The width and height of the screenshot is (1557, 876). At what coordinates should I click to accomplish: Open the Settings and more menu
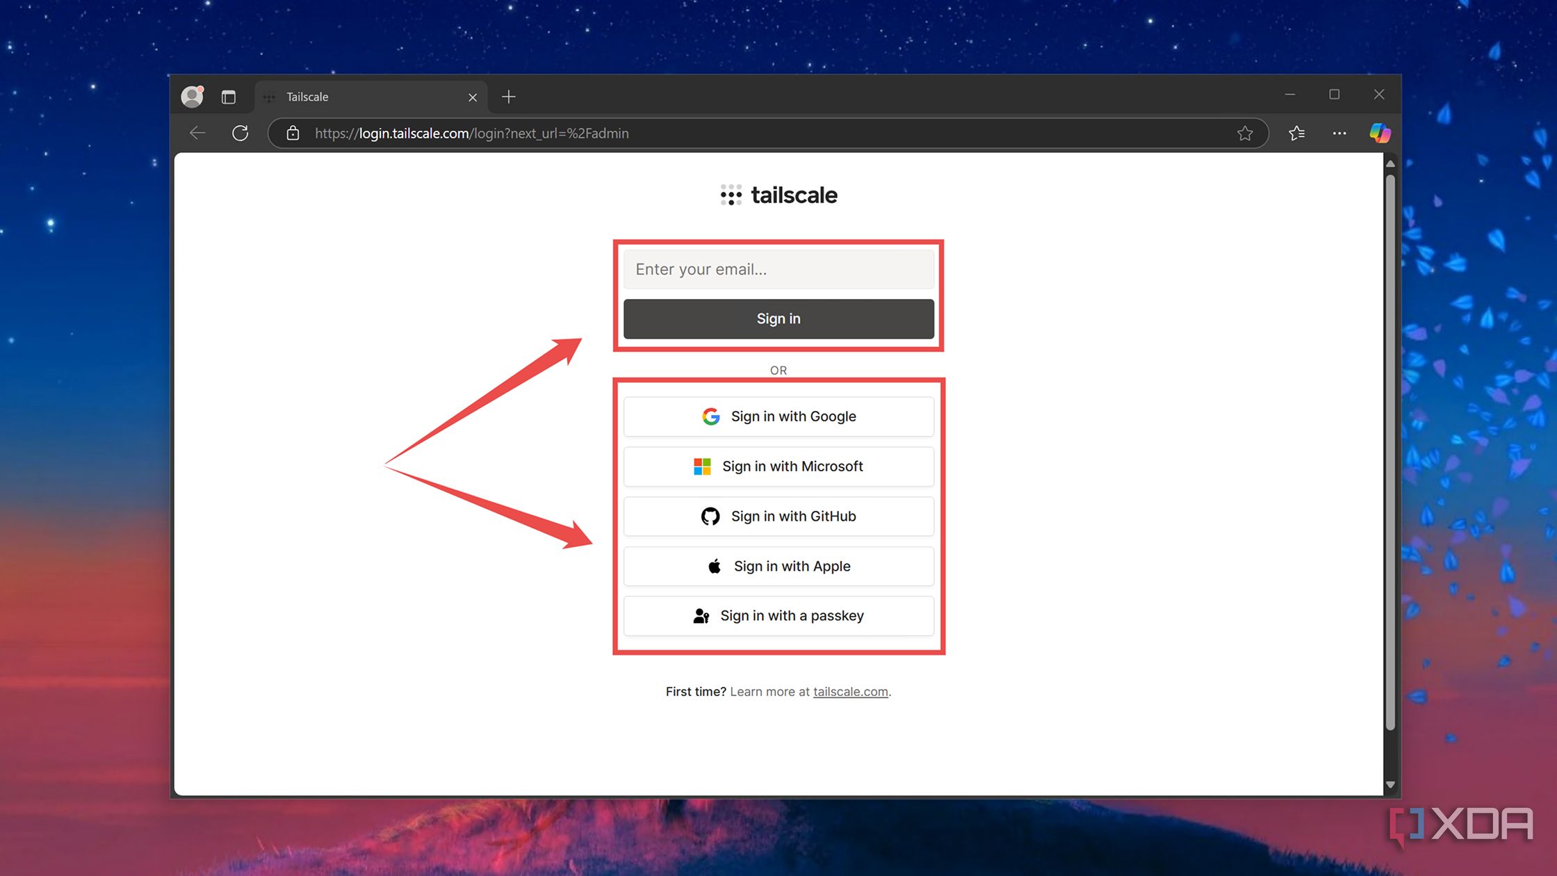click(x=1339, y=133)
